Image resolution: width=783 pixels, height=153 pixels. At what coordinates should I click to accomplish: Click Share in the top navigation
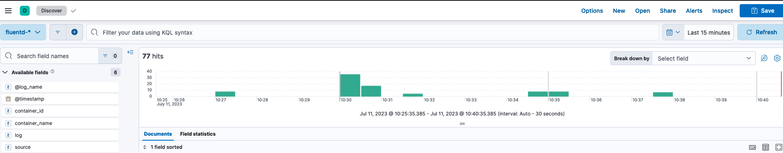pyautogui.click(x=667, y=11)
